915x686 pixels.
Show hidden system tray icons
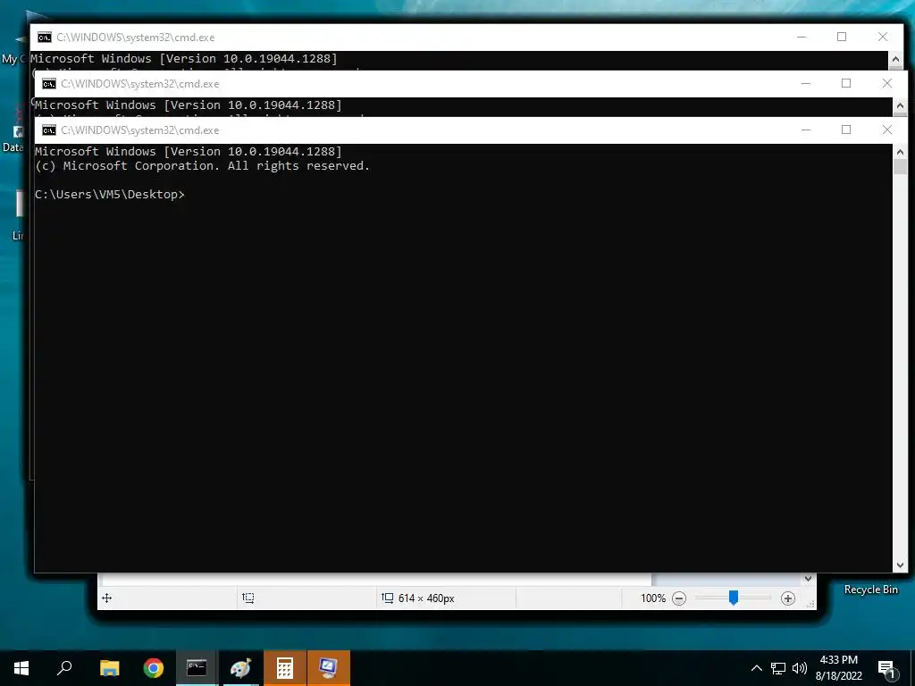click(x=756, y=668)
